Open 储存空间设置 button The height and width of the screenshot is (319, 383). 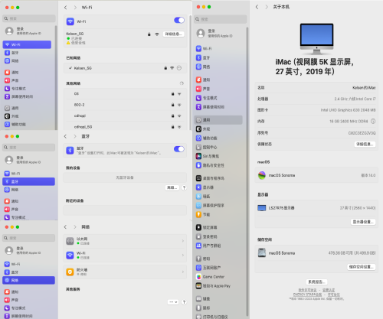361,267
